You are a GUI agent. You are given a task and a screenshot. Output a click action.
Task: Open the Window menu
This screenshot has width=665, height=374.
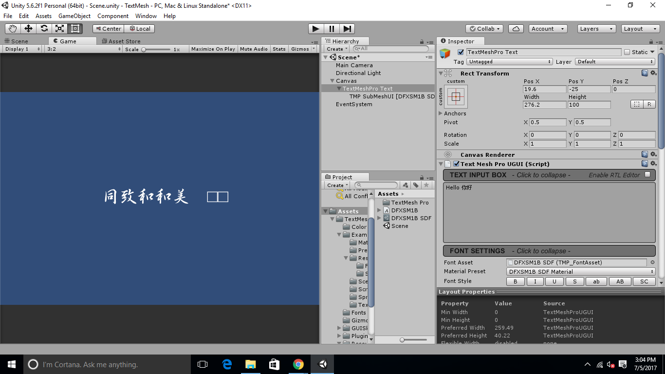click(146, 16)
